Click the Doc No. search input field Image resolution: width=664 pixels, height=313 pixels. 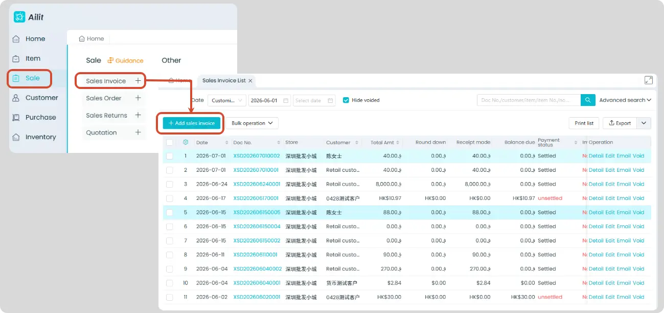point(529,100)
